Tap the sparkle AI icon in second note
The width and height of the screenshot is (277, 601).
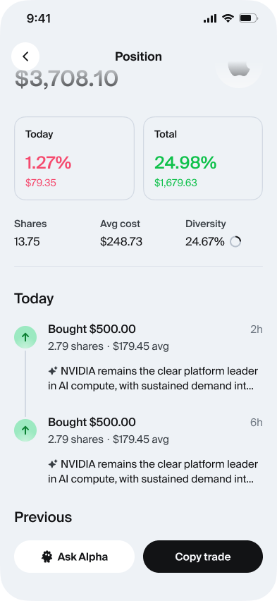[x=53, y=463]
